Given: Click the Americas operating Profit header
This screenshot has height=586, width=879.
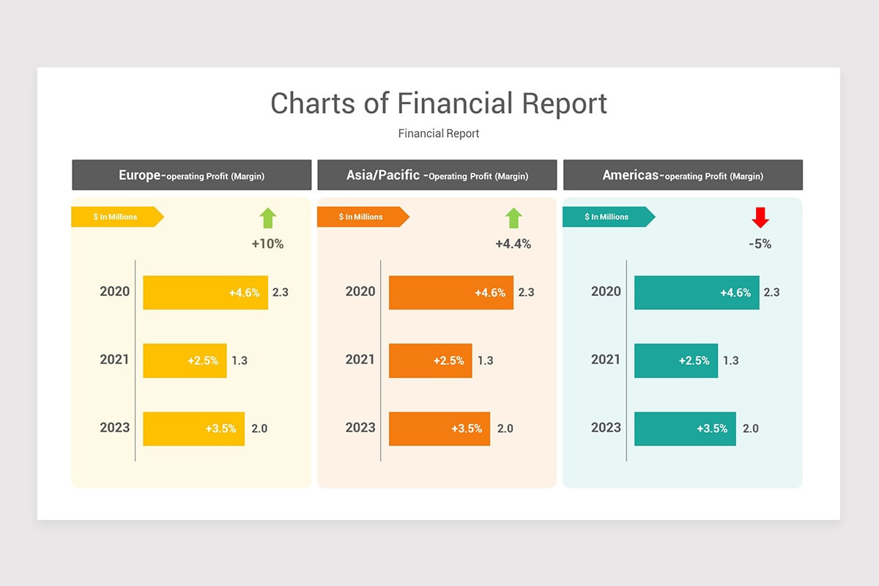Looking at the screenshot, I should [683, 175].
